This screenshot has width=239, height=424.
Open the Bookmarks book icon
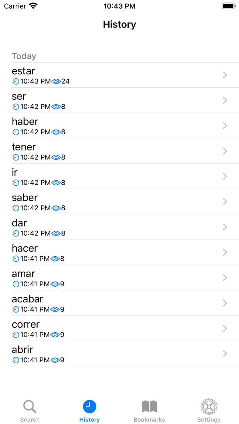[149, 406]
